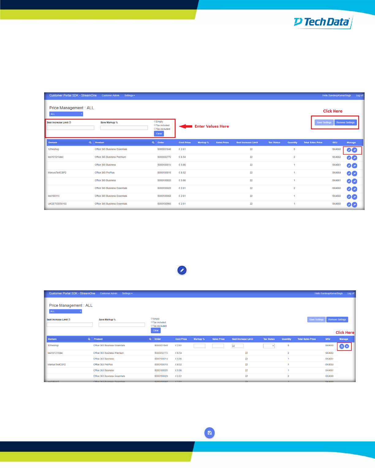This screenshot has width=375, height=468.
Task: Focus Save Markup % field in second screenshot
Action: [122, 325]
